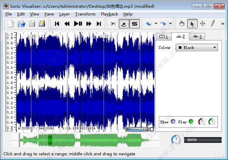Screen dimensions: 228x160
Task: Click the rewind double-arrow button
Action: point(67,24)
